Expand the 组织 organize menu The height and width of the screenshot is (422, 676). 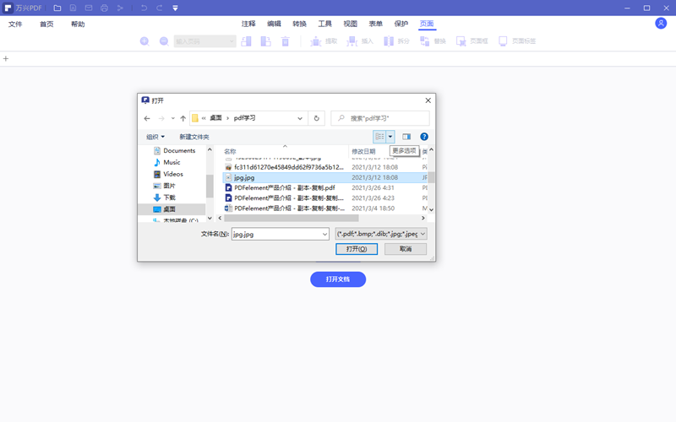click(x=155, y=137)
